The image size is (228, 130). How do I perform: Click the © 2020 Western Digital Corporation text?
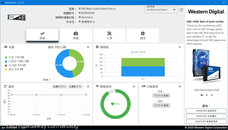click(x=206, y=128)
